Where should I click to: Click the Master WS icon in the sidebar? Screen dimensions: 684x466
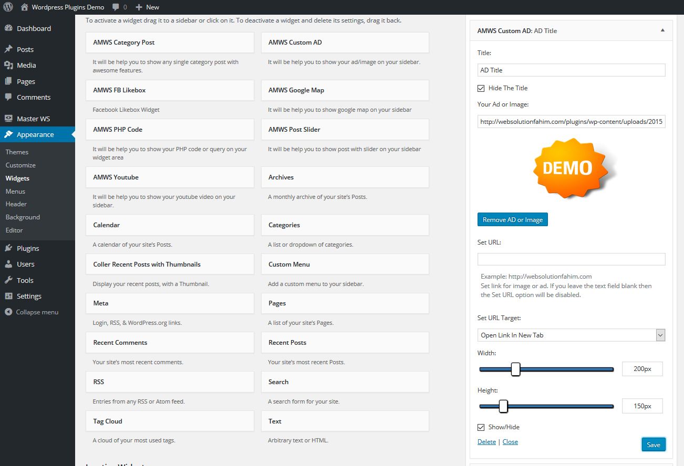tap(8, 119)
